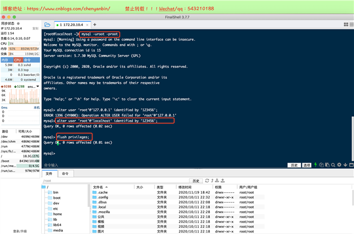Select the etc folder in tree

[53, 208]
